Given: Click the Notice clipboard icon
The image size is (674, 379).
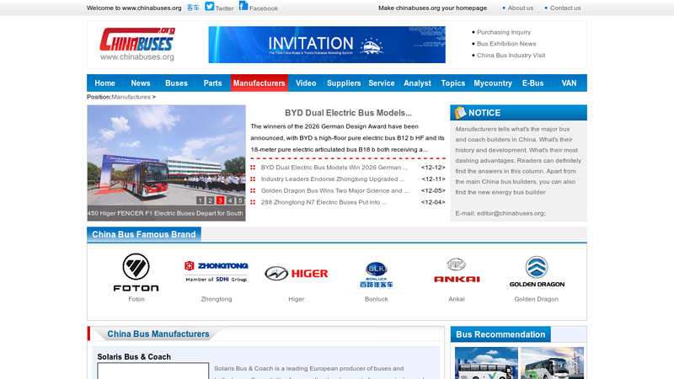Looking at the screenshot, I should [x=460, y=113].
